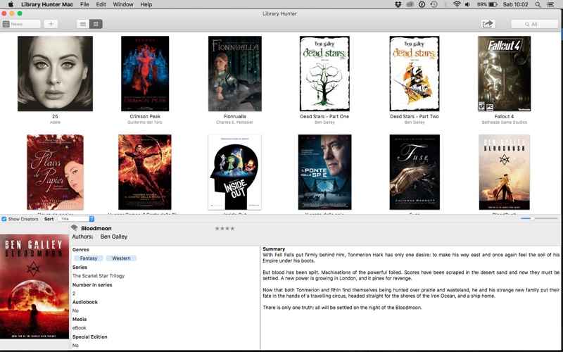Select the Bloodrush book cover
Viewport: 563px width, 352px height.
504,172
